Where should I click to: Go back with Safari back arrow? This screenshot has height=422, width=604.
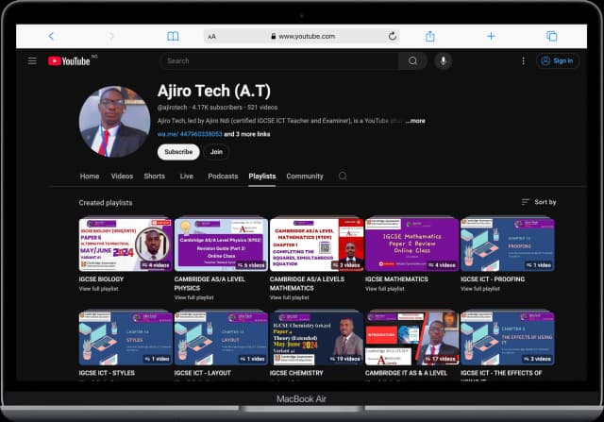pyautogui.click(x=51, y=36)
